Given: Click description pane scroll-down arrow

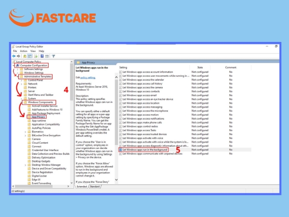Looking at the screenshot, I should pos(116,179).
